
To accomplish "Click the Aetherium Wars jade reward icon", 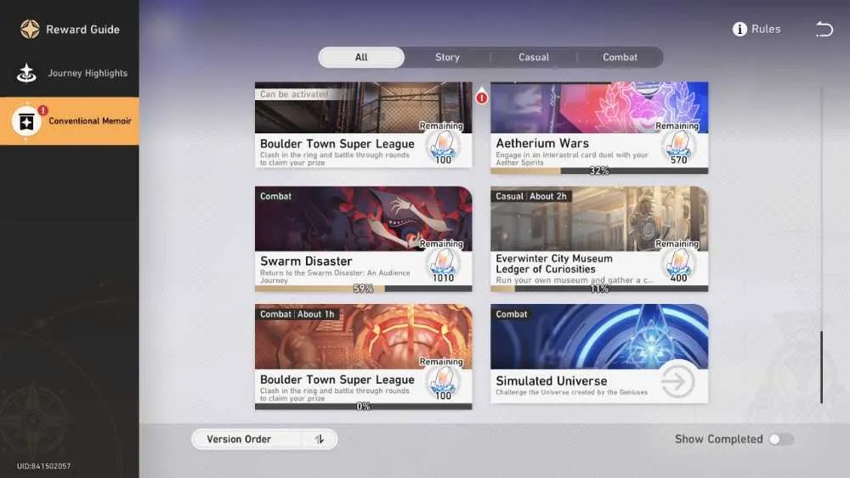I will 678,147.
